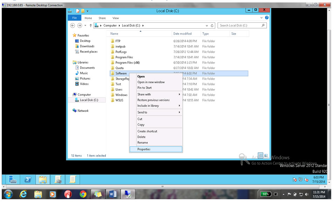The height and width of the screenshot is (202, 334).
Task: Open File Explorer on remote taskbar
Action: click(x=43, y=180)
